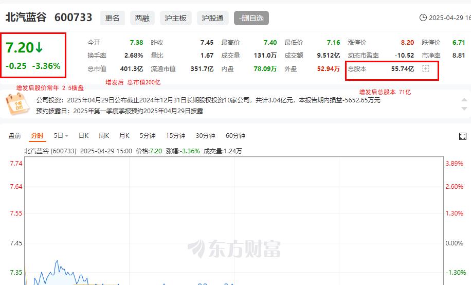Click the intraday price line peak
The height and width of the screenshot is (285, 471).
[57, 261]
